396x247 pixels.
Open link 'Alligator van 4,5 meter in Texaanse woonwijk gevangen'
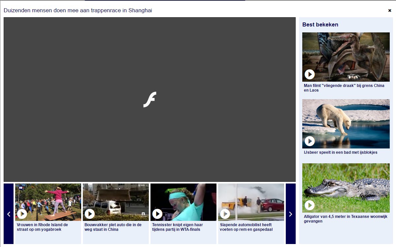point(346,219)
